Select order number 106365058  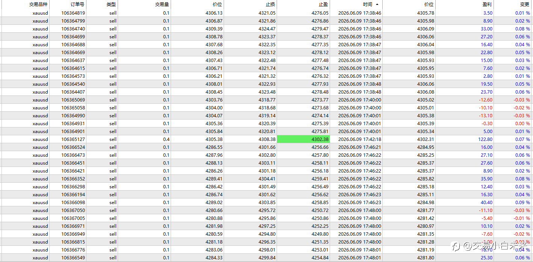coord(73,108)
